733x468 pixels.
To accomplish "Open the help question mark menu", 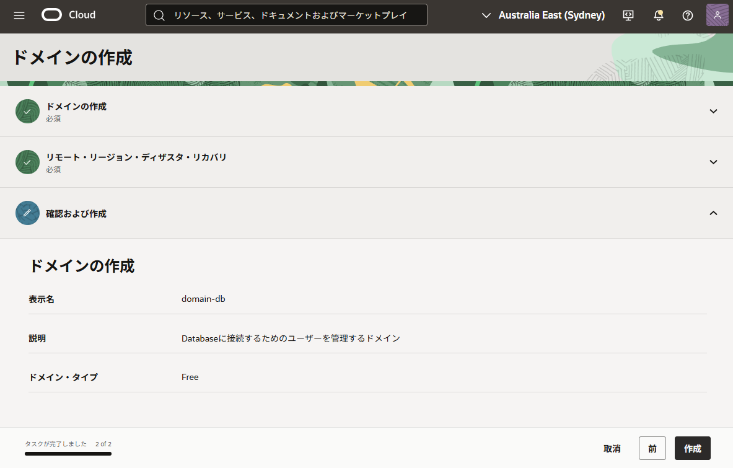I will point(688,15).
